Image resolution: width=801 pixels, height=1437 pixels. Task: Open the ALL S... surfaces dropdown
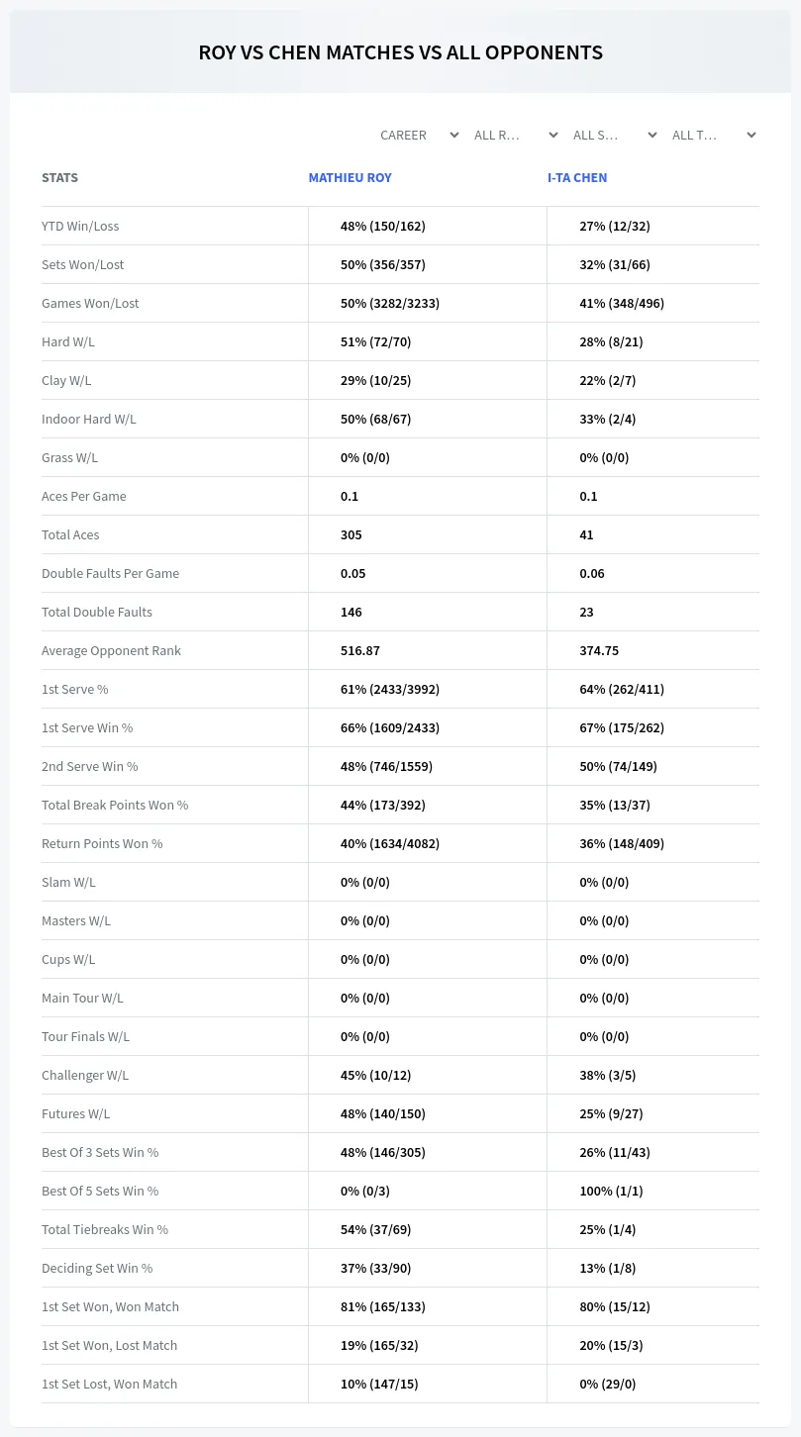pyautogui.click(x=614, y=135)
